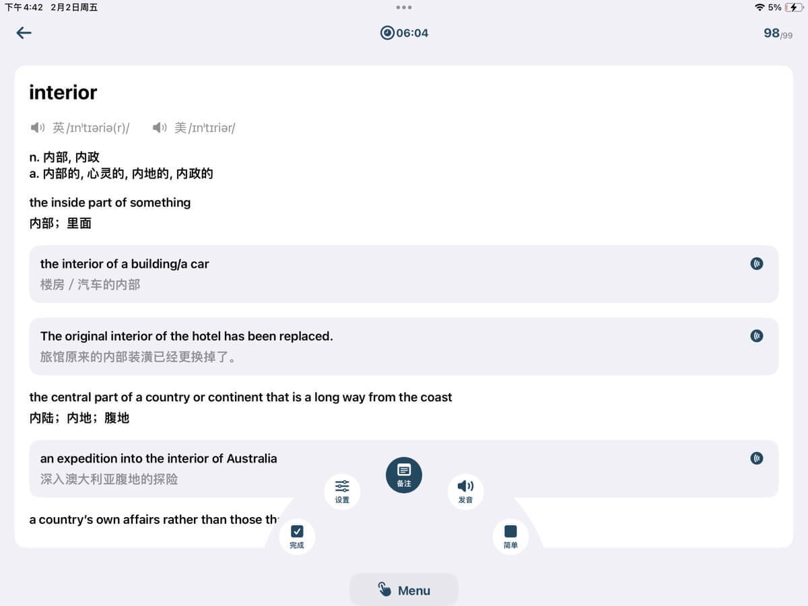The width and height of the screenshot is (808, 606).
Task: Collapse the radial Menu button
Action: coord(404,590)
